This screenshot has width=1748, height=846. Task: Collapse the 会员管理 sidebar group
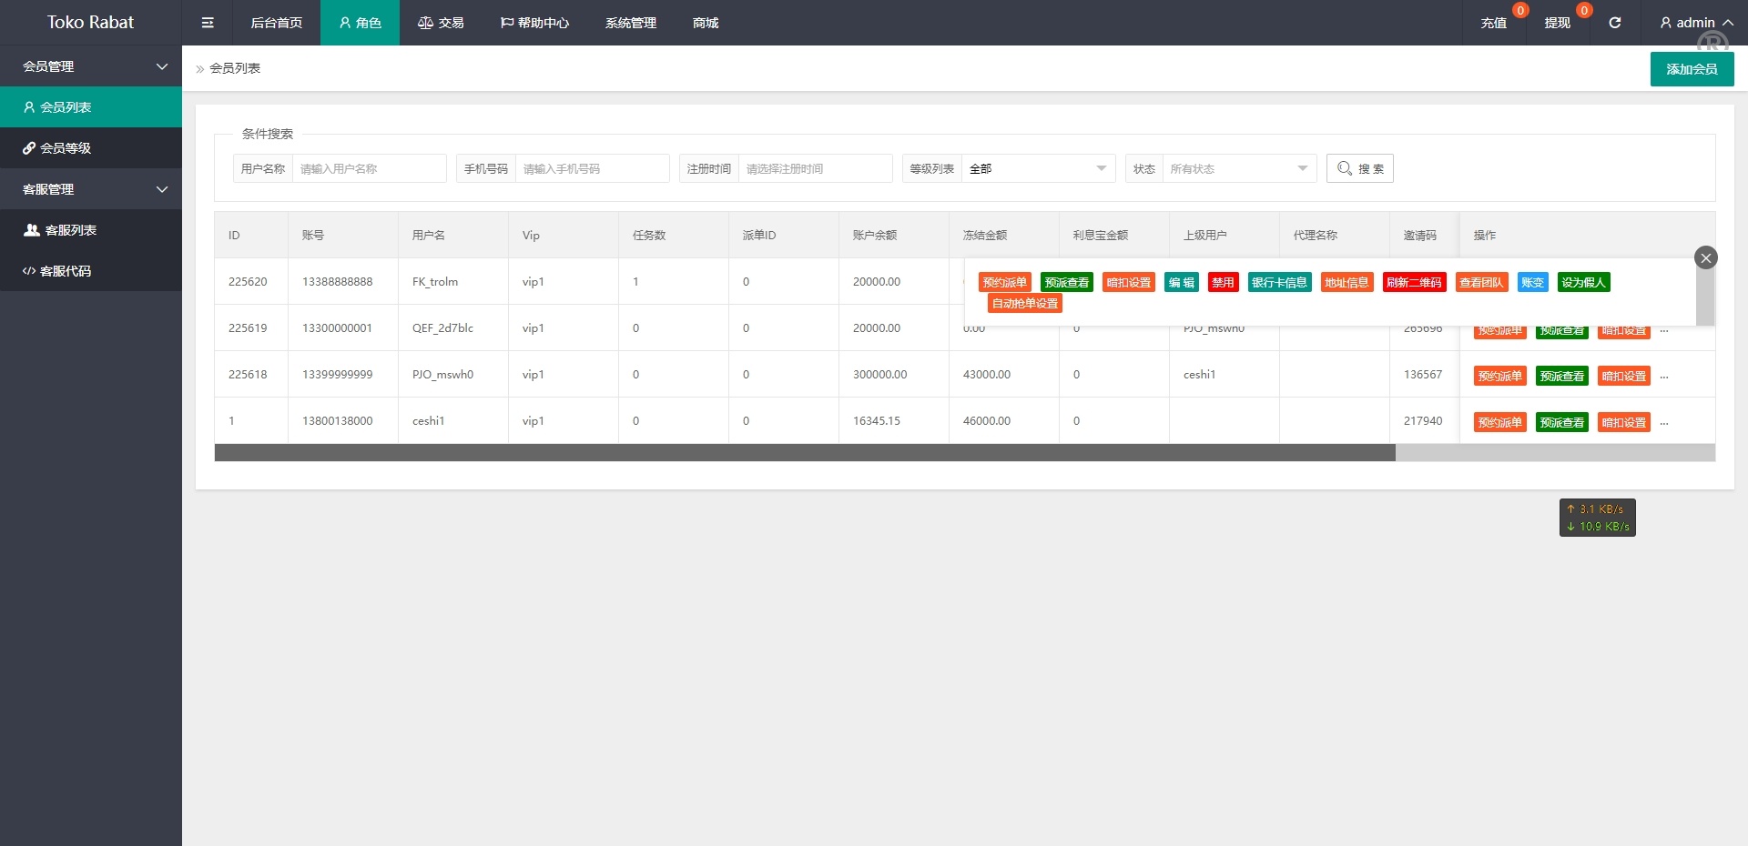click(91, 66)
